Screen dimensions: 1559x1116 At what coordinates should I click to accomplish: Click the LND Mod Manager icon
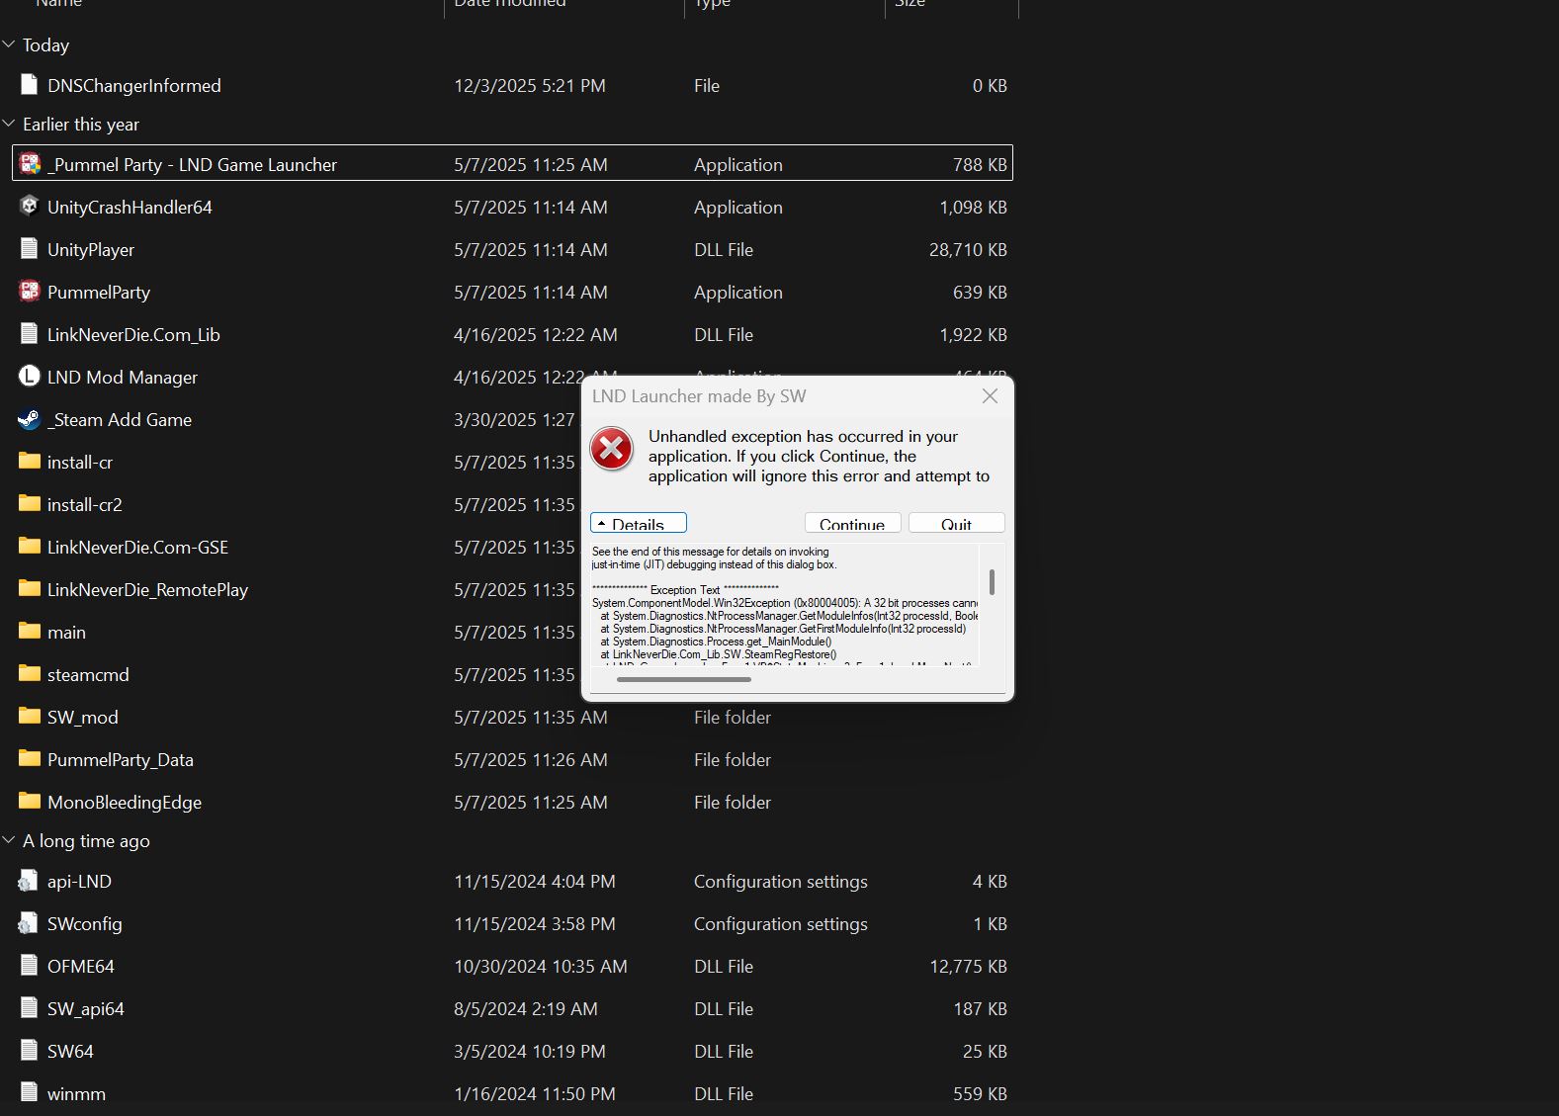click(x=30, y=377)
